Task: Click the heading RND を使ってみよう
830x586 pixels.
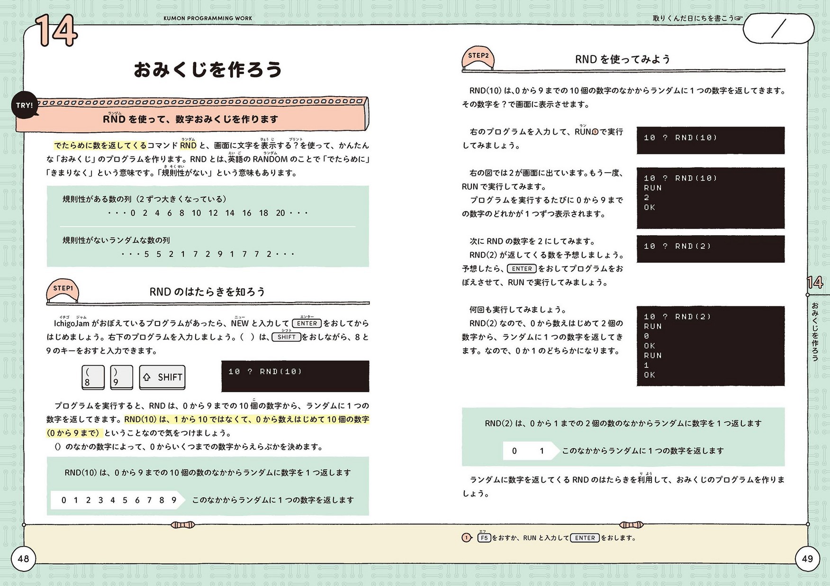Action: tap(623, 59)
